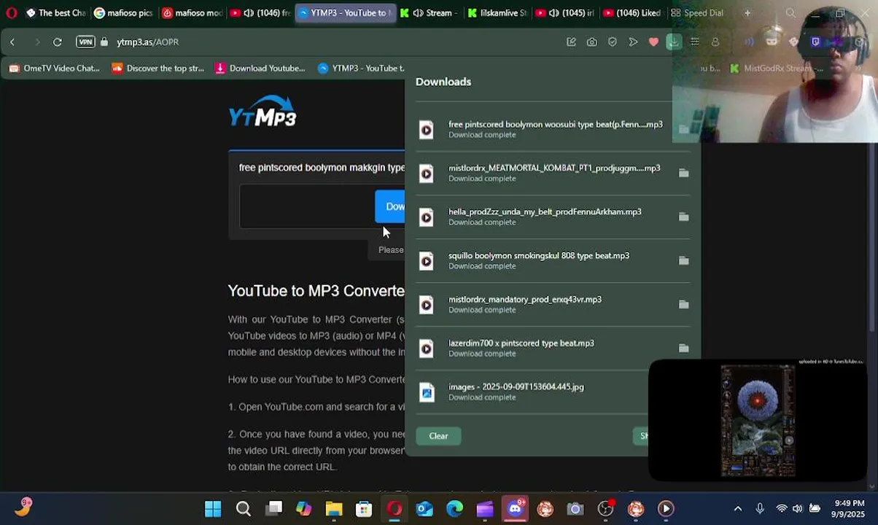The image size is (878, 525).
Task: Go back with the browser back arrow
Action: point(12,42)
